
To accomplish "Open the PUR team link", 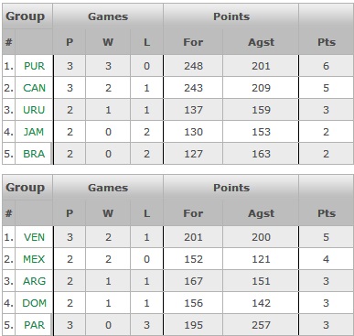I will pos(34,66).
